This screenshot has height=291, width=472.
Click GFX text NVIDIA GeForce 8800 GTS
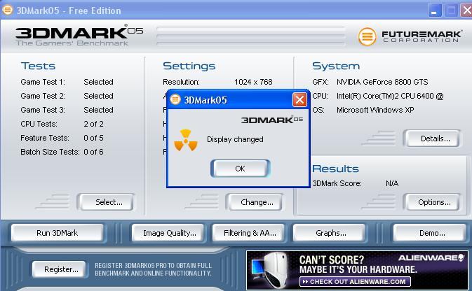click(x=382, y=82)
